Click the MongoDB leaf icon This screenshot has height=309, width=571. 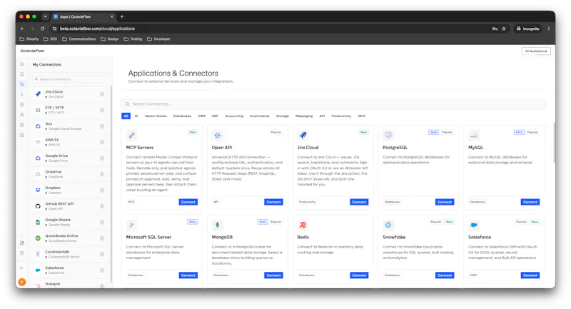(218, 225)
